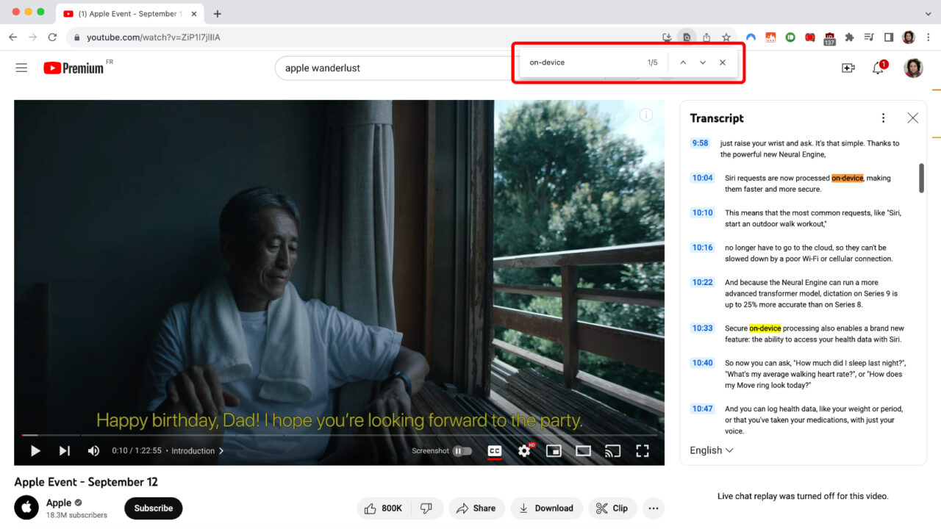This screenshot has height=529, width=941.
Task: Jump to transcript timestamp 10:33
Action: [702, 328]
